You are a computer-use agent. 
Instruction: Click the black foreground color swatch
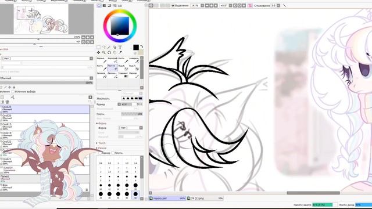click(135, 48)
